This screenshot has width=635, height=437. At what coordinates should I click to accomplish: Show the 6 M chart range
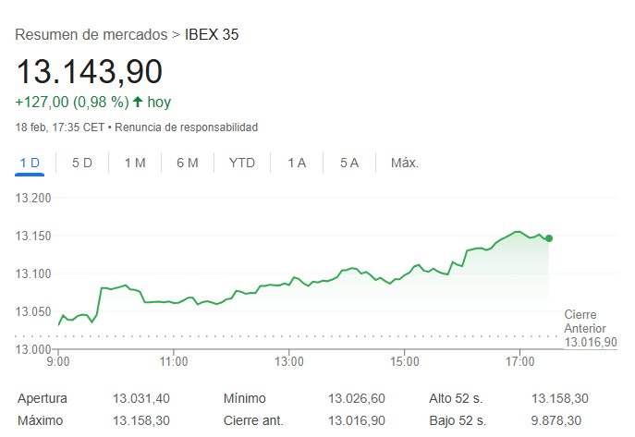click(x=188, y=163)
